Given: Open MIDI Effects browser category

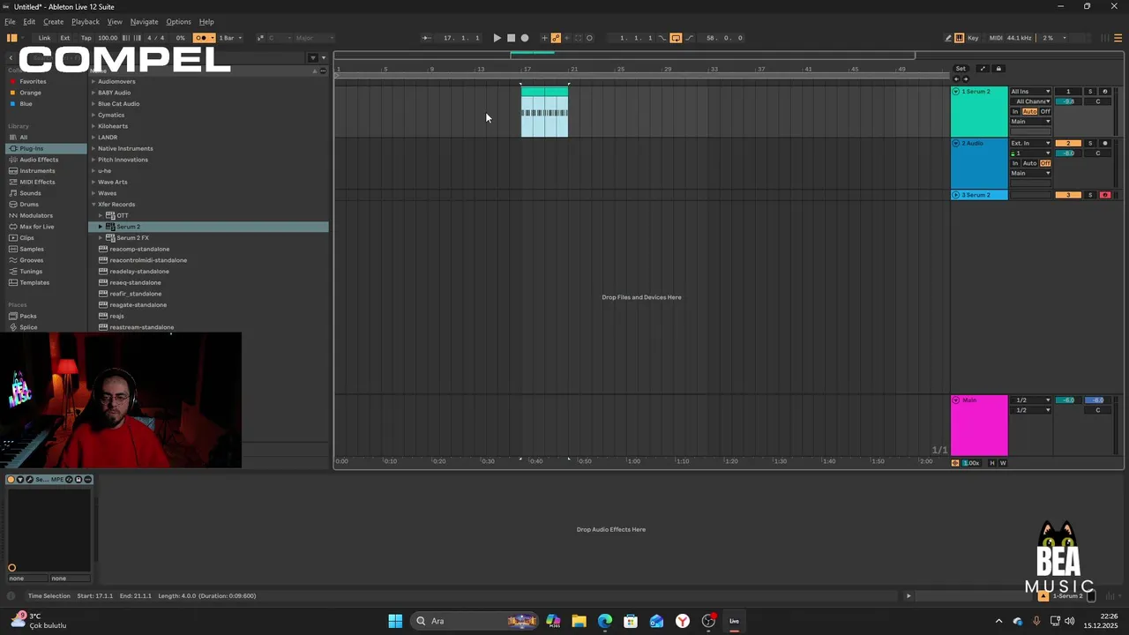Looking at the screenshot, I should tap(37, 182).
